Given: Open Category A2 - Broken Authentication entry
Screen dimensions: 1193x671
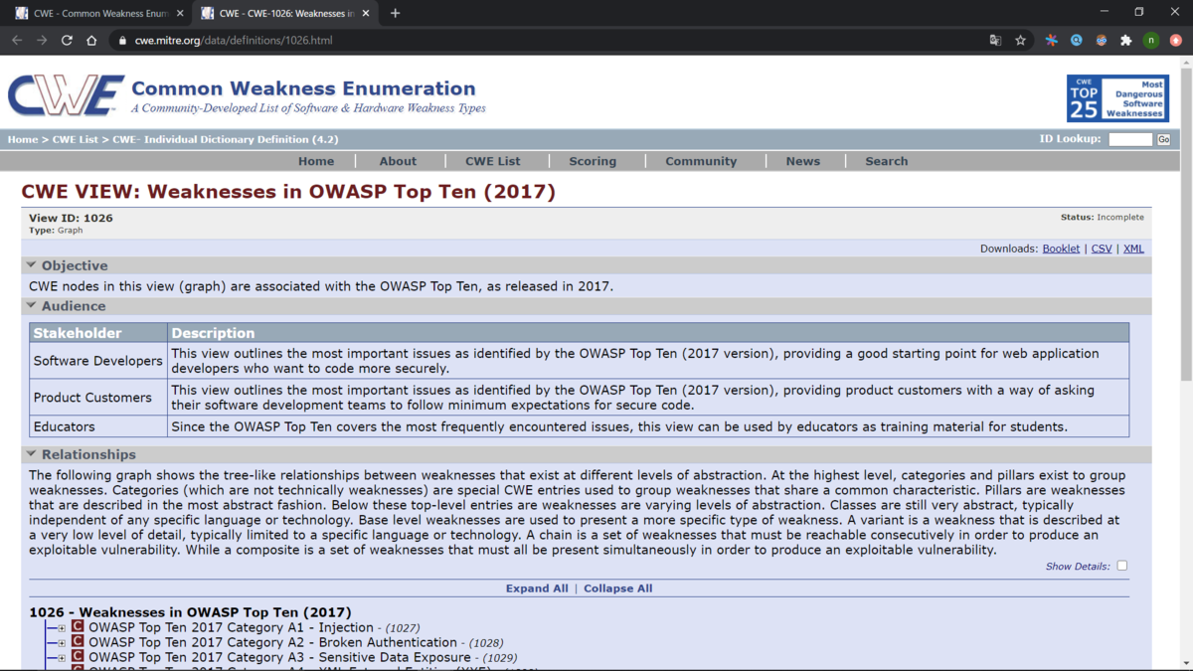Looking at the screenshot, I should point(272,642).
